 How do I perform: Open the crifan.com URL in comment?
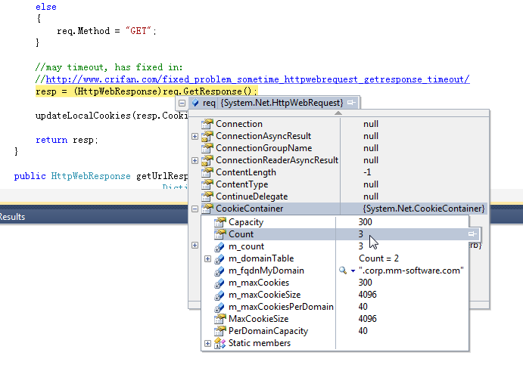[x=257, y=79]
